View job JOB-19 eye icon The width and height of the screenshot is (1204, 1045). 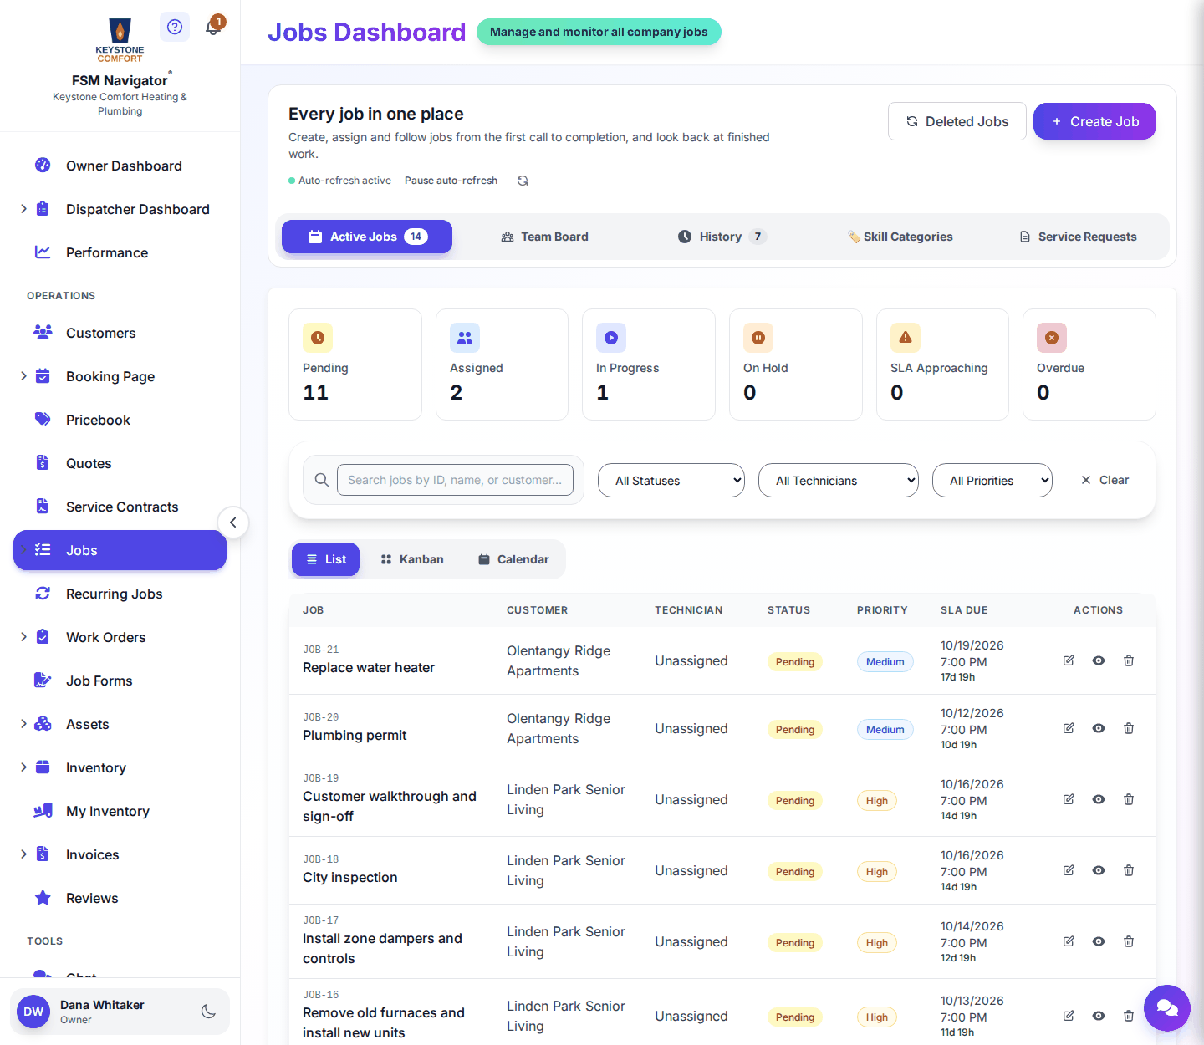[1099, 799]
